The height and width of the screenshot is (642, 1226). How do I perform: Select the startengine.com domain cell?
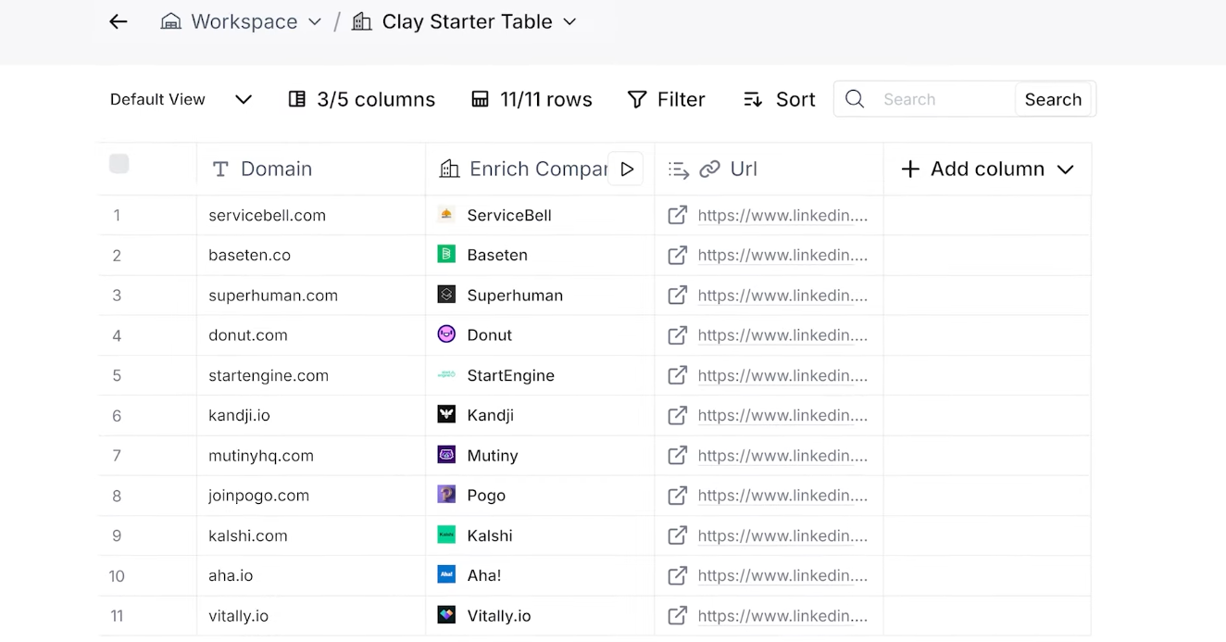[311, 375]
